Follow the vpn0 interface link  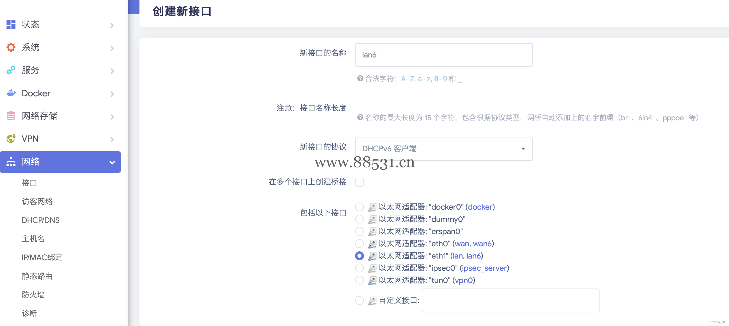tap(464, 280)
